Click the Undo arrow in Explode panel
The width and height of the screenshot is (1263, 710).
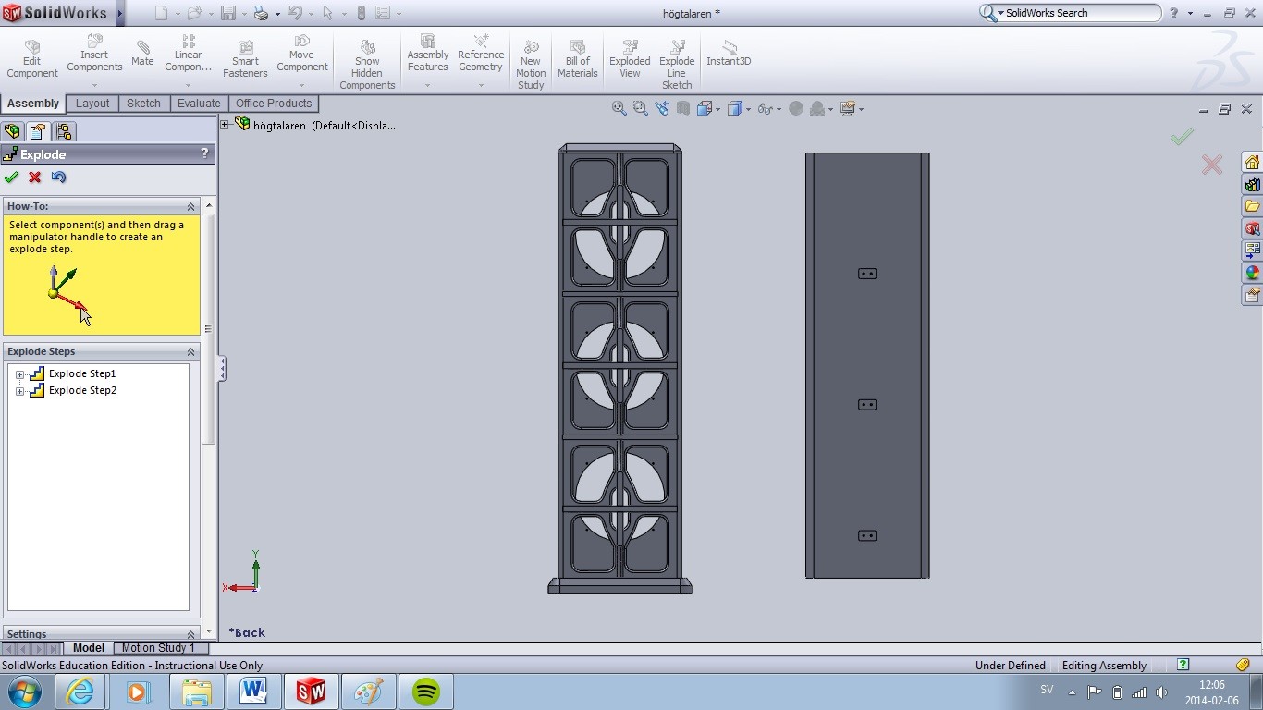pyautogui.click(x=59, y=177)
